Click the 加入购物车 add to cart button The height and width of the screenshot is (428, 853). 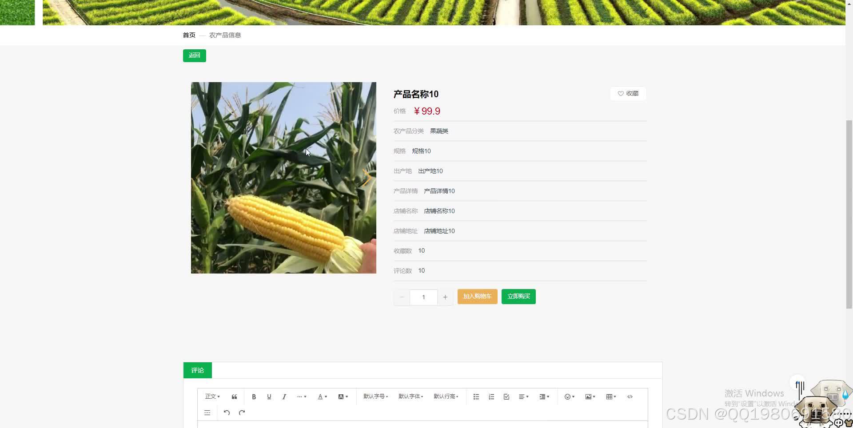tap(477, 296)
